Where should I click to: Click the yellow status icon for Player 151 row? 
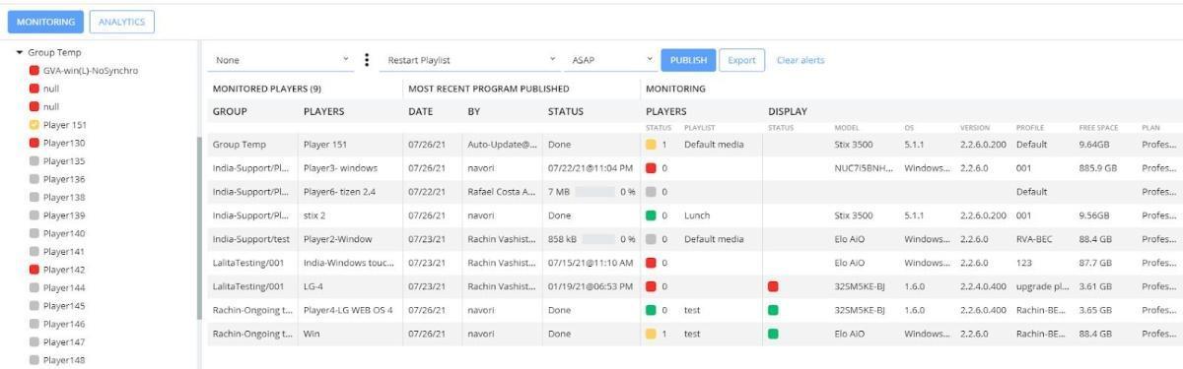point(651,144)
